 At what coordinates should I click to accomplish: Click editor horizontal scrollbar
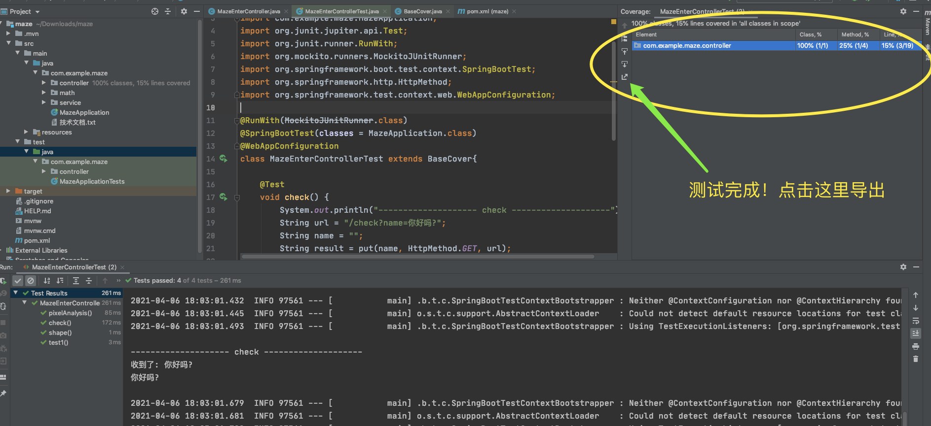click(x=417, y=257)
